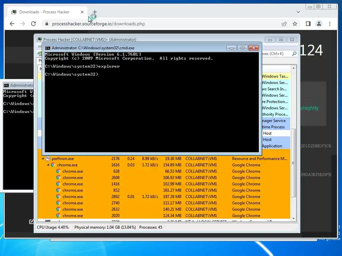This screenshot has height=256, width=342.
Task: Click Processes: 45 status entry
Action: [151, 227]
